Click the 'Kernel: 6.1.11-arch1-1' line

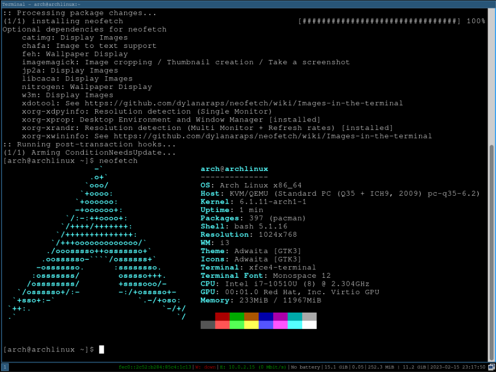click(253, 202)
